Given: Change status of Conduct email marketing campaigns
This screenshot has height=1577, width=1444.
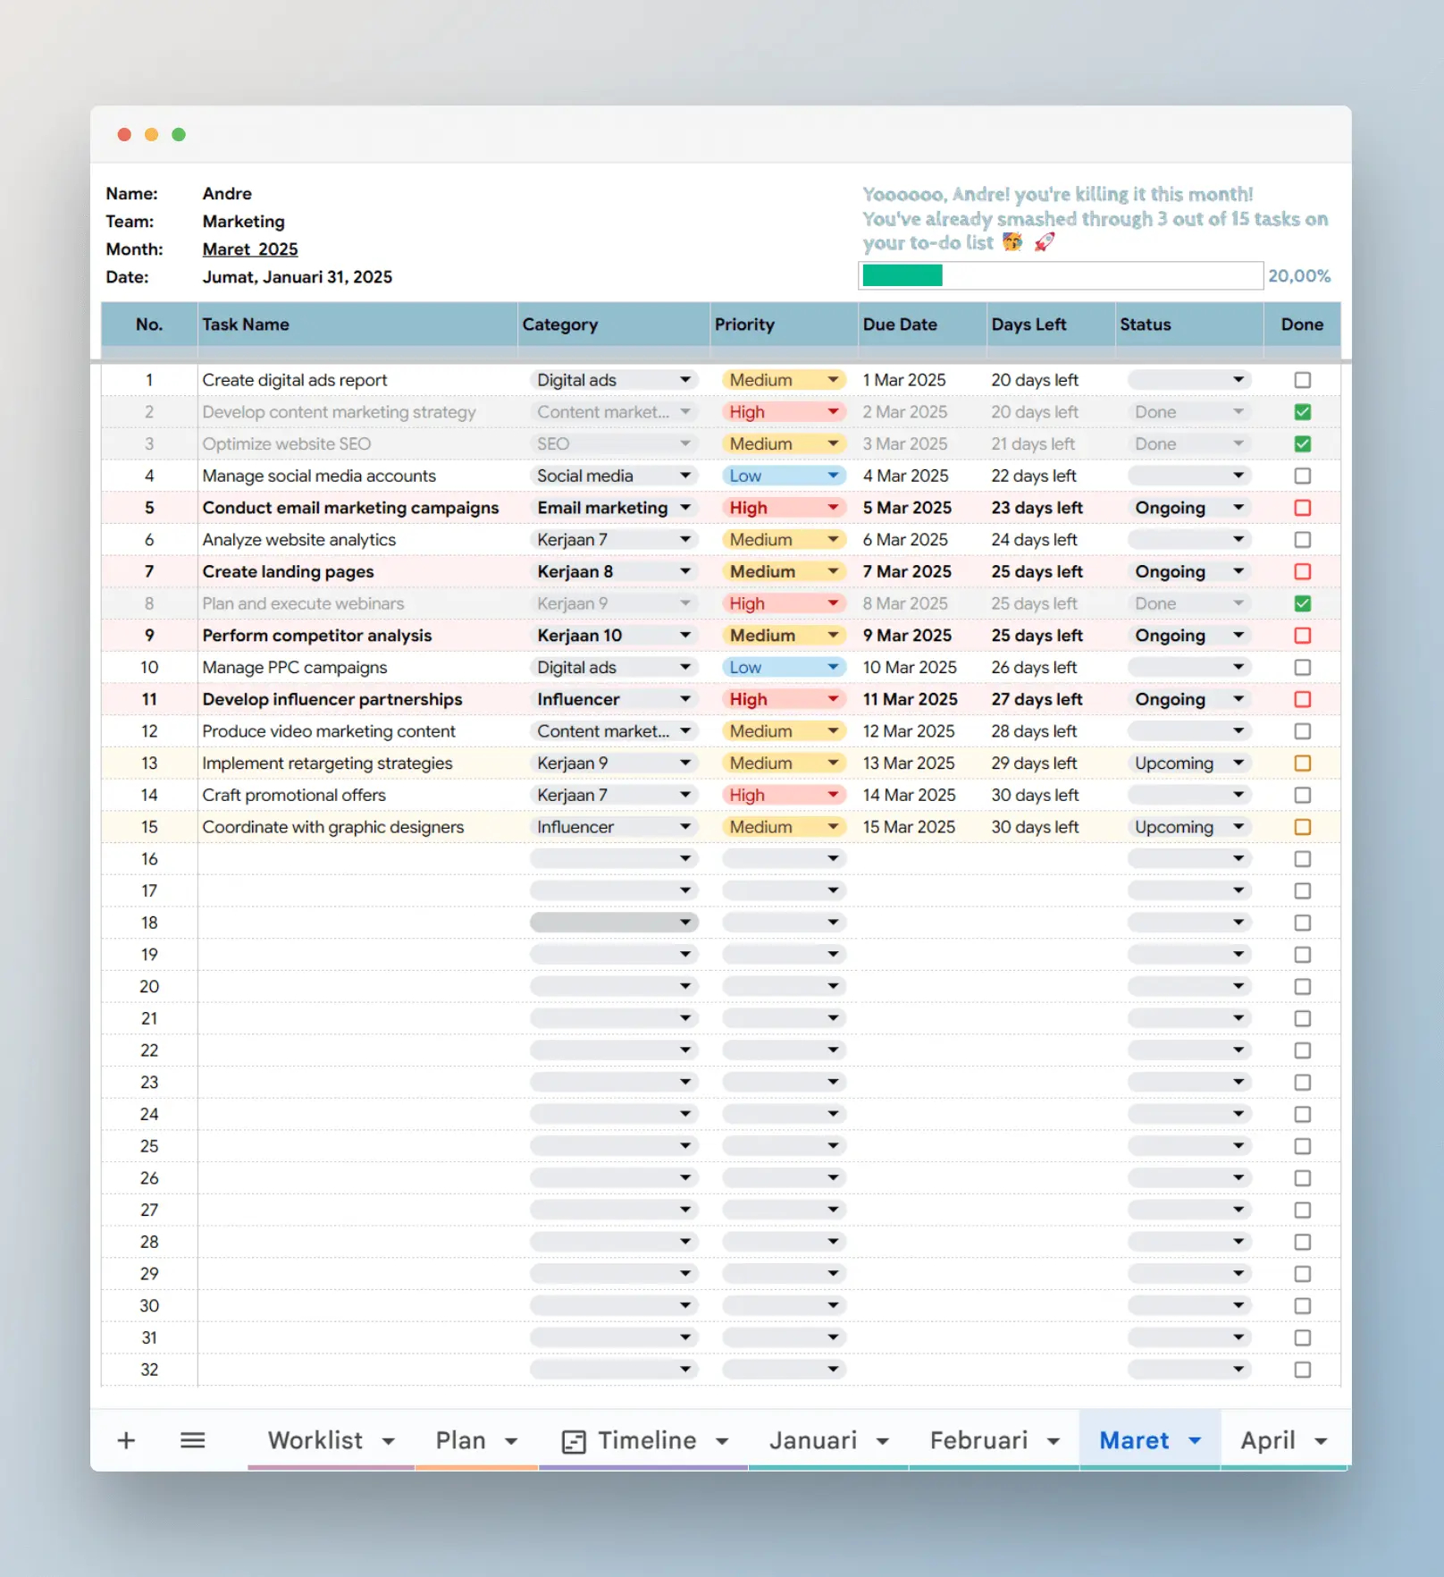Looking at the screenshot, I should pyautogui.click(x=1189, y=508).
